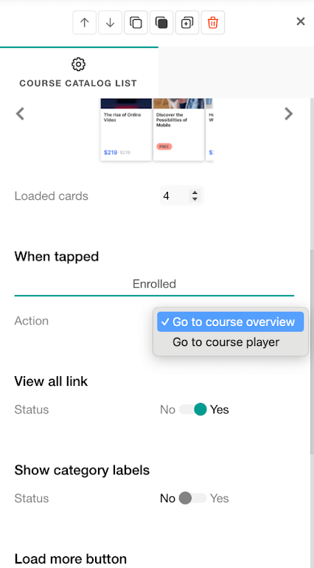Delete widget with red trash icon
Screen dimensions: 314x568
pyautogui.click(x=213, y=23)
